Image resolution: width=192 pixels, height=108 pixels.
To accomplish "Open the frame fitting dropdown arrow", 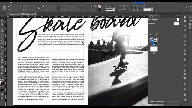I will (x=154, y=10).
